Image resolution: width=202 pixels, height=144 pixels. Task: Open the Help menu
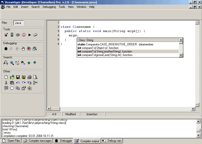pyautogui.click(x=92, y=7)
